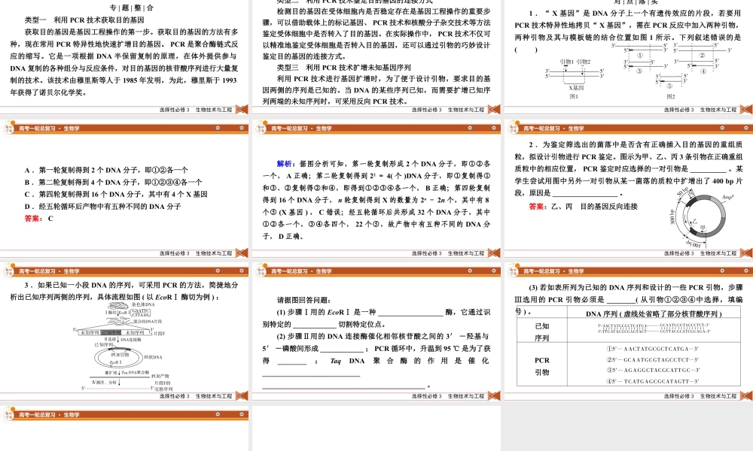Click the round logo on the 解析 slide header
The height and width of the screenshot is (451, 753).
(261, 128)
